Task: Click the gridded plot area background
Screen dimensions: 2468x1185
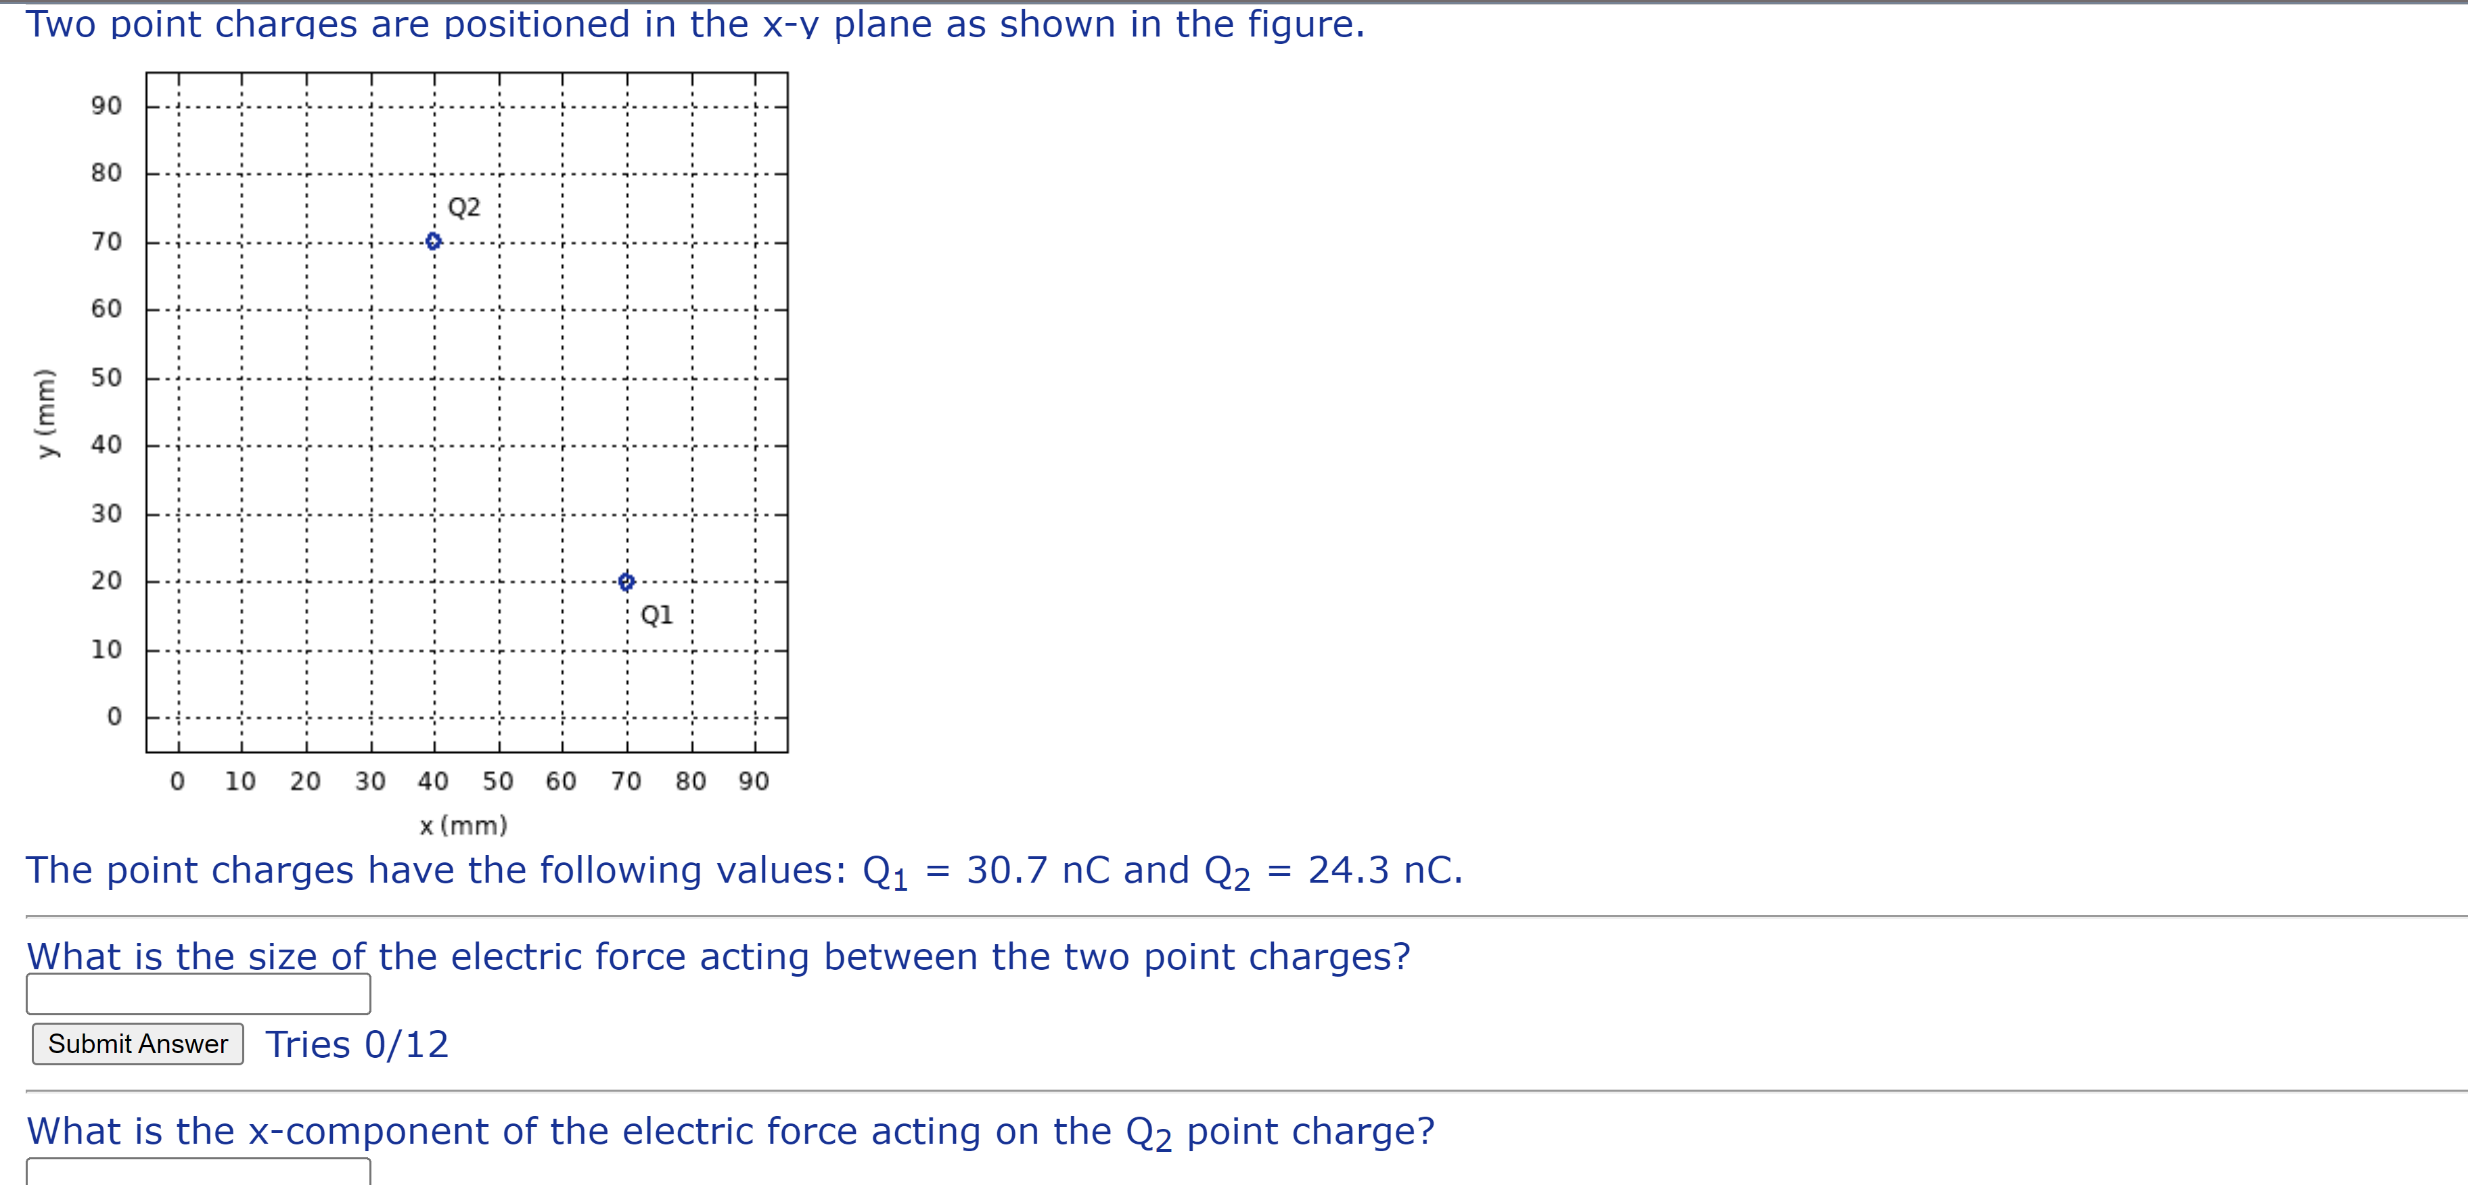Action: [288, 431]
